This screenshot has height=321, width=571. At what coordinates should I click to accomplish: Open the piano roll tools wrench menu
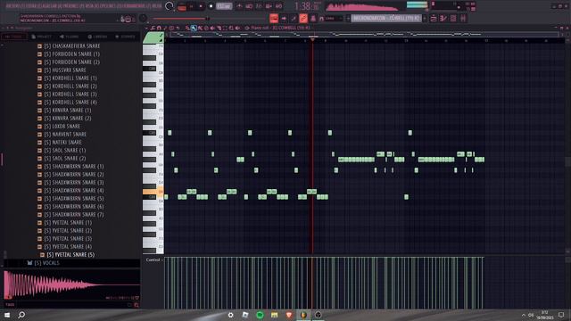[x=153, y=28]
